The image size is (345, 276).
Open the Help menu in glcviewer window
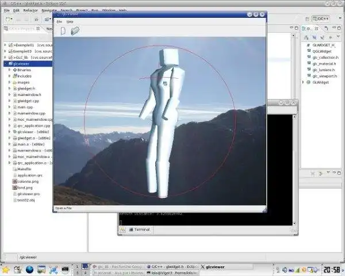pos(70,21)
